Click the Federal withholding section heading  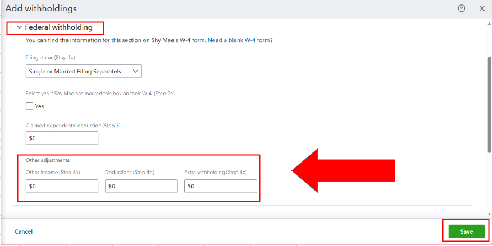[59, 27]
